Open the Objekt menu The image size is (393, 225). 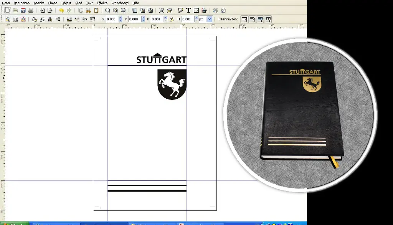click(66, 3)
